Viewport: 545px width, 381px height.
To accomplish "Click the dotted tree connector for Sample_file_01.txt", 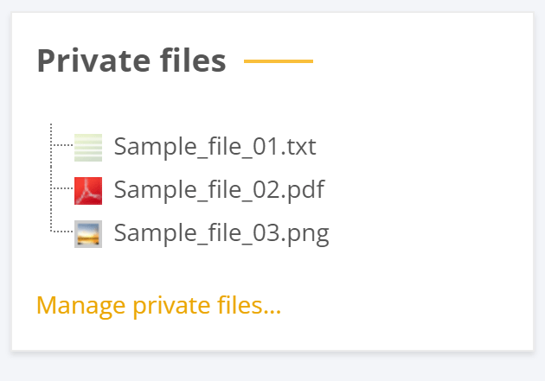I will pyautogui.click(x=62, y=146).
